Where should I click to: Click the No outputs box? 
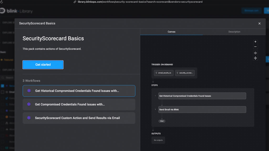point(158,140)
